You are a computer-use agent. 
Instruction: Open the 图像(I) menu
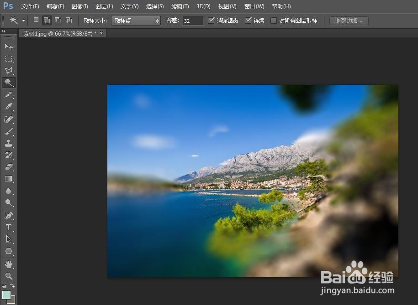coord(79,6)
